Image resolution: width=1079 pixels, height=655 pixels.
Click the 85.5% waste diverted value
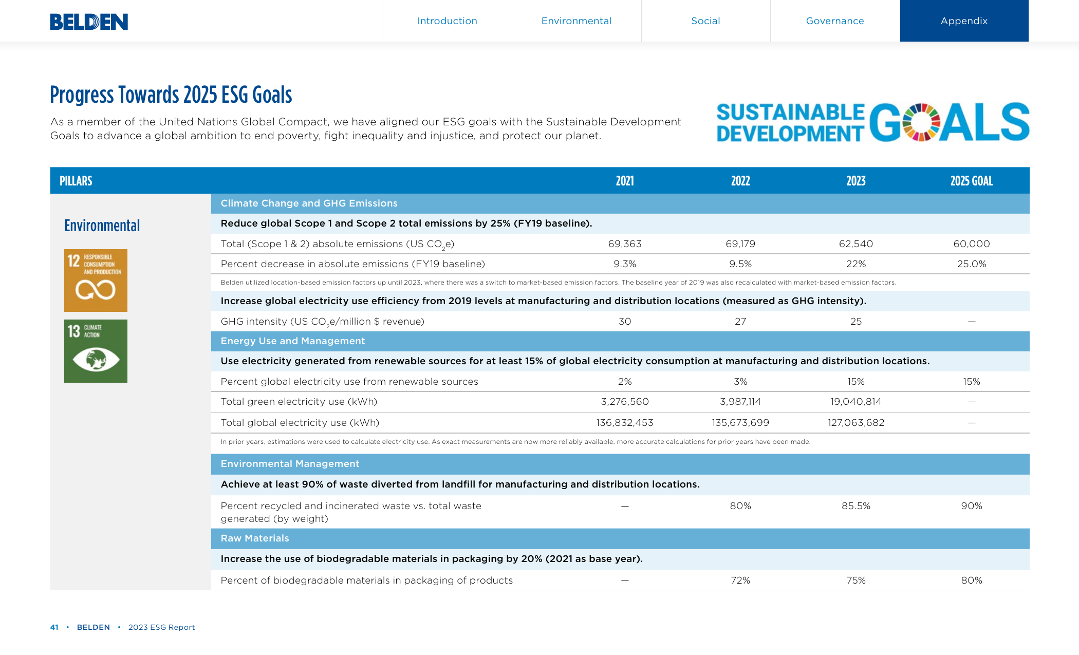click(856, 506)
